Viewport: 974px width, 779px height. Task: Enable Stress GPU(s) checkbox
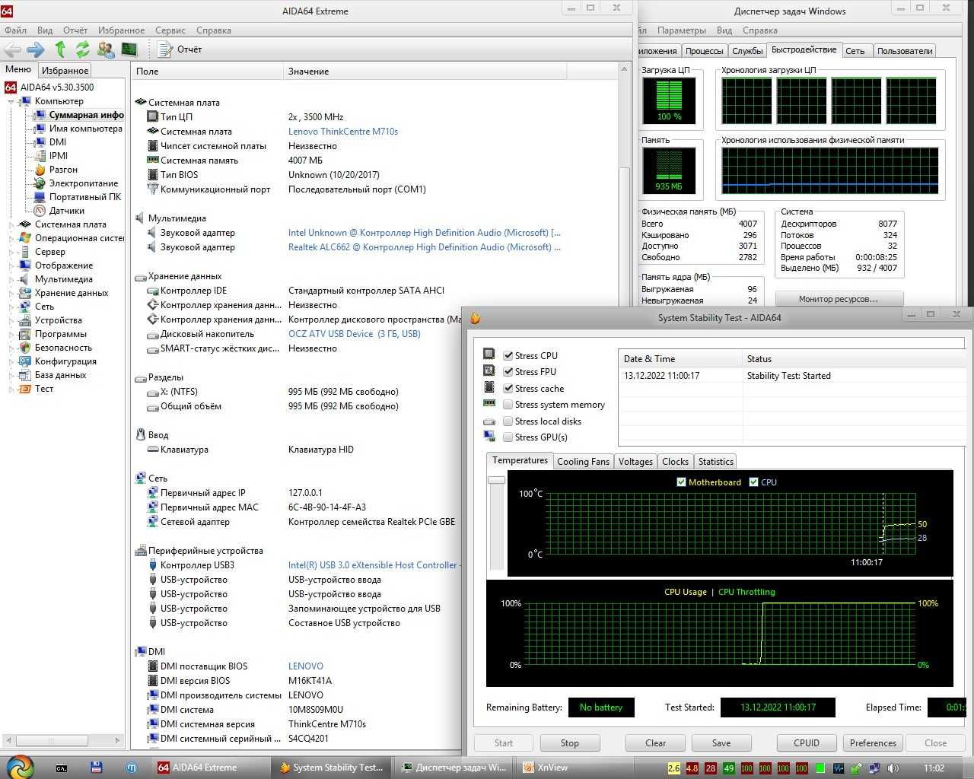point(508,437)
